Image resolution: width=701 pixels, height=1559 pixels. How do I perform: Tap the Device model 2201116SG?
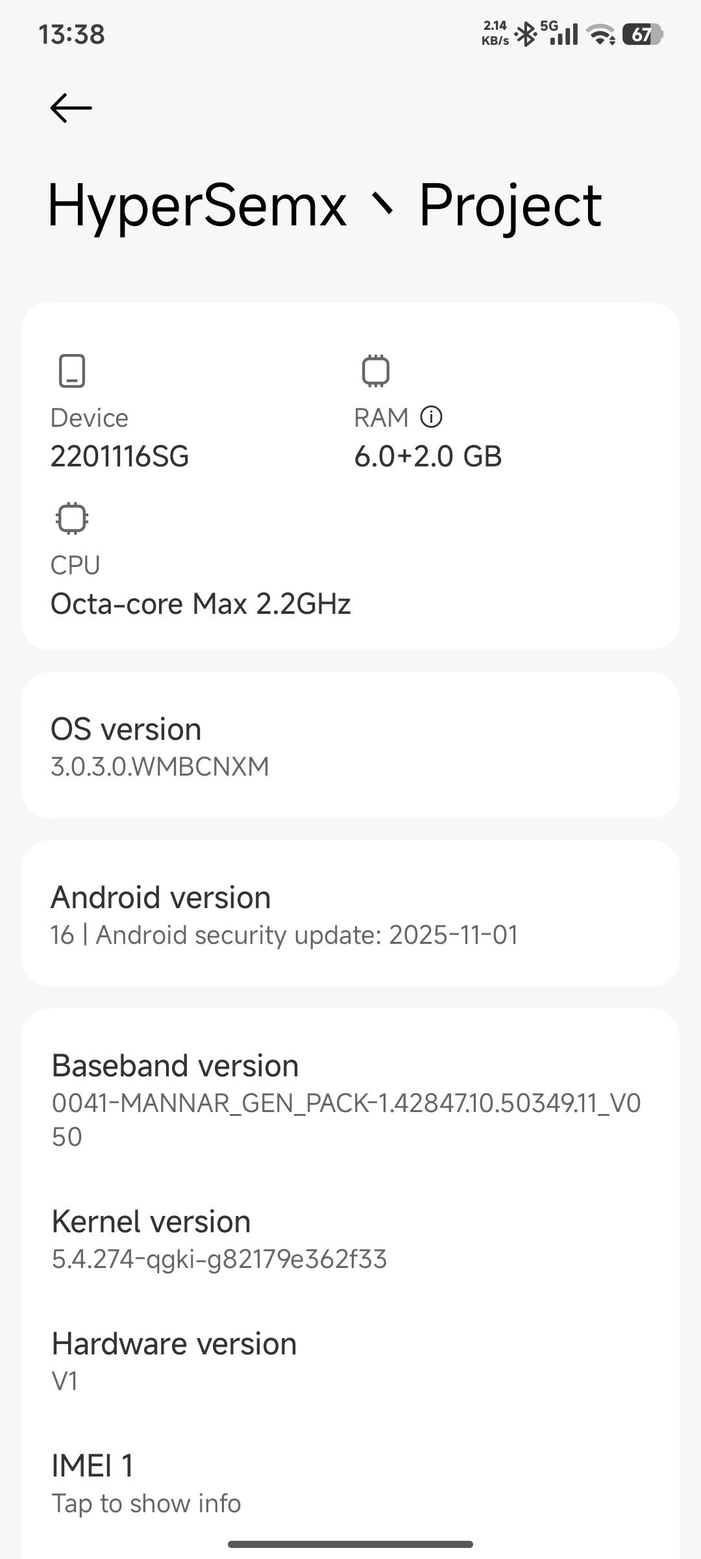pyautogui.click(x=119, y=456)
